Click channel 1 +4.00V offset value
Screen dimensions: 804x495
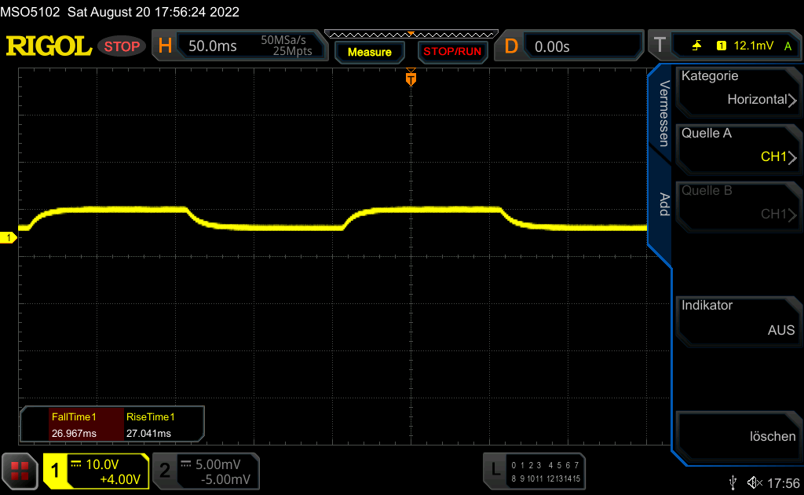pos(120,479)
